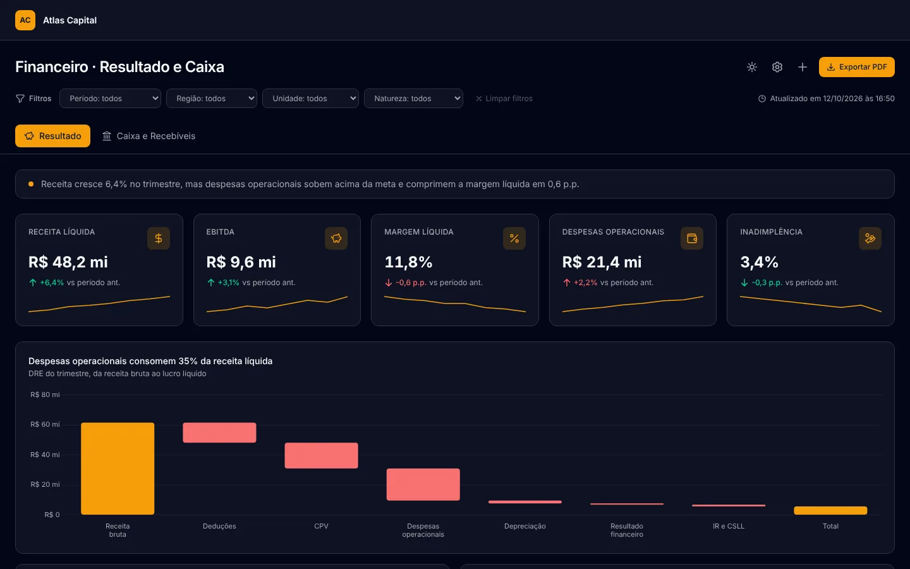This screenshot has height=569, width=910.
Task: Click the piggy bank icon on EBITDA
Action: [x=336, y=238]
